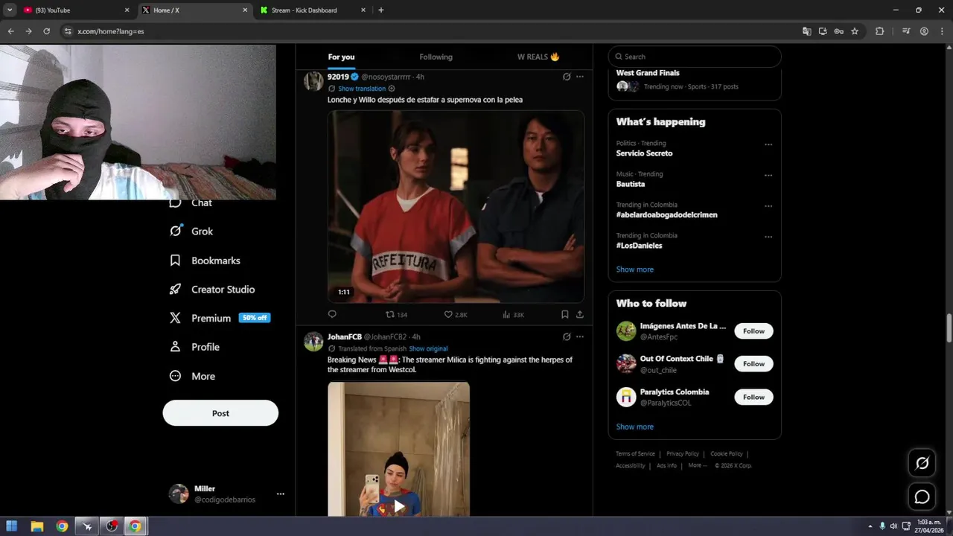Screen dimensions: 953x536
Task: Click Show more under Who to follow
Action: [x=634, y=427]
